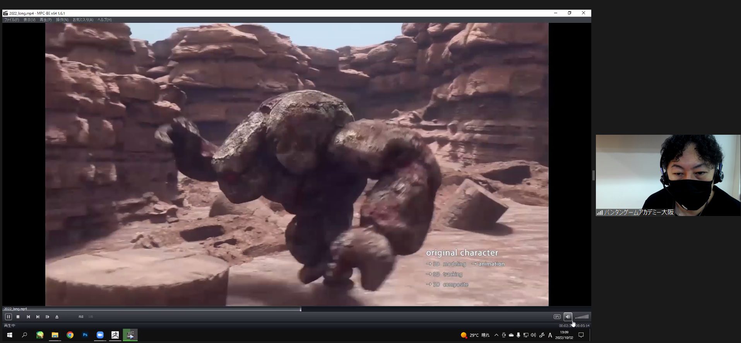Mute audio with the speaker button

(x=568, y=317)
